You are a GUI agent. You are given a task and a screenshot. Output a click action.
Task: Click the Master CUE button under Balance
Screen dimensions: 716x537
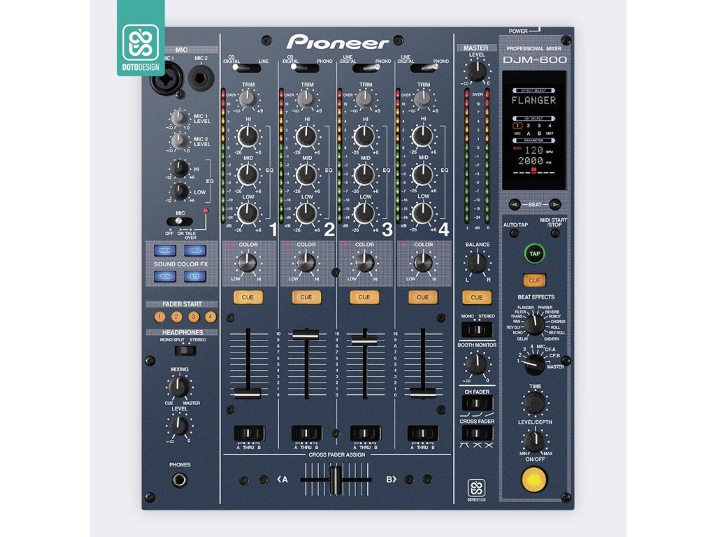coord(477,297)
